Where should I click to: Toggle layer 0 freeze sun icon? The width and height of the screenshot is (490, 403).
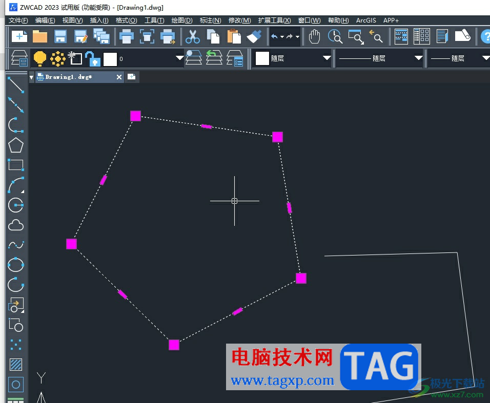point(58,59)
